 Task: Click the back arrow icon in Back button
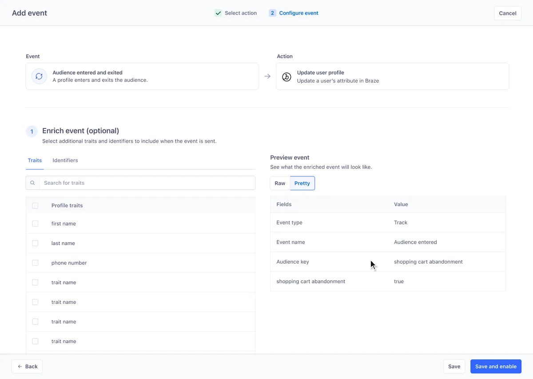coord(20,367)
